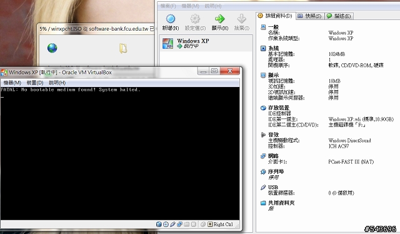Click the Shared Folders section folder icon
Screen dimensions: 400x234
click(263, 203)
